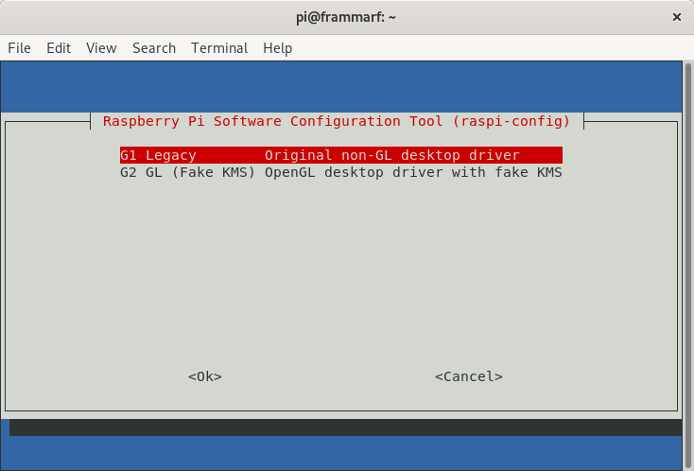Open the Terminal menu
This screenshot has width=694, height=471.
coord(219,48)
